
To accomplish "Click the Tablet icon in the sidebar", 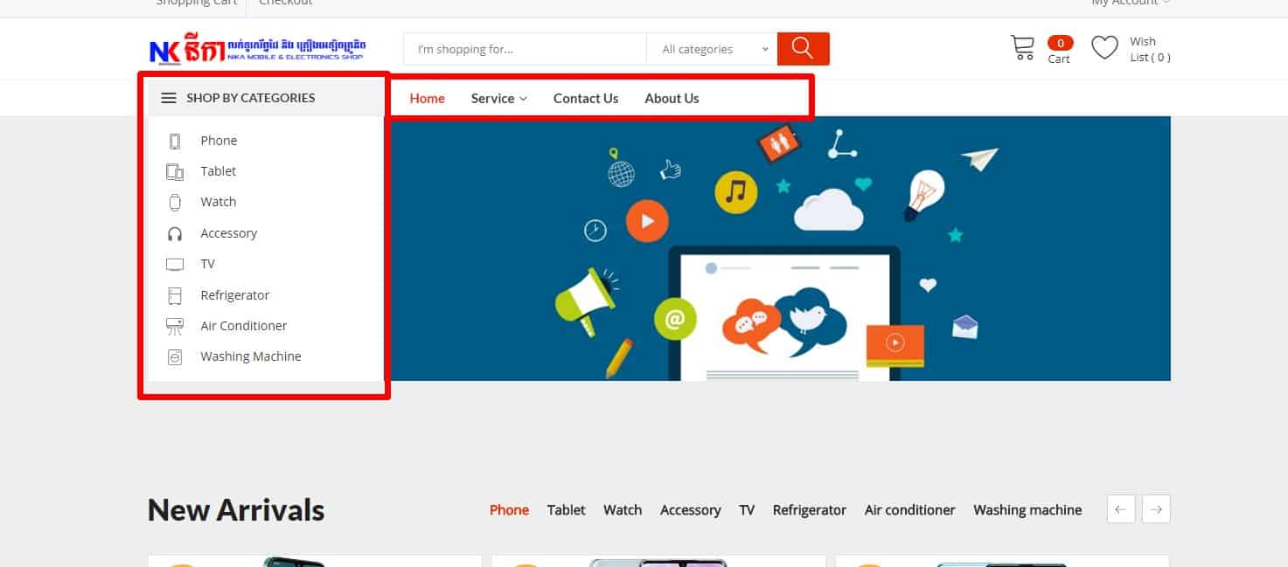I will click(175, 171).
